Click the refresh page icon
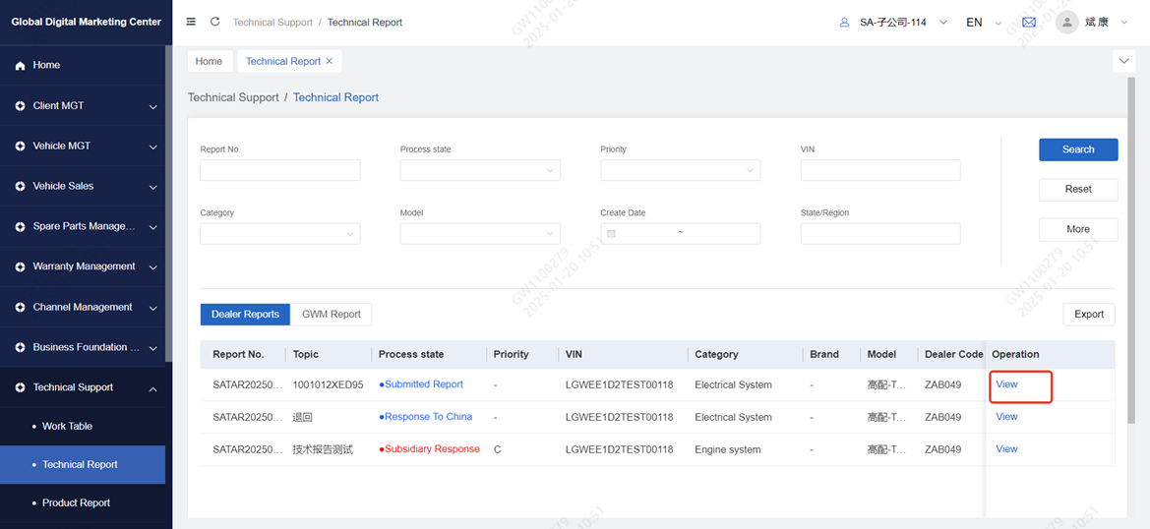The image size is (1150, 529). click(214, 22)
